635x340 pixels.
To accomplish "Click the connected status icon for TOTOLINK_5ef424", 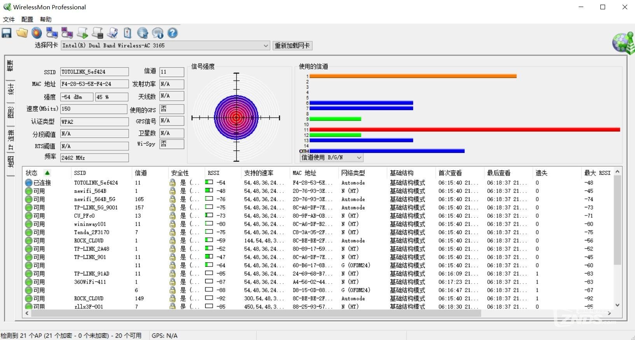I will point(29,182).
